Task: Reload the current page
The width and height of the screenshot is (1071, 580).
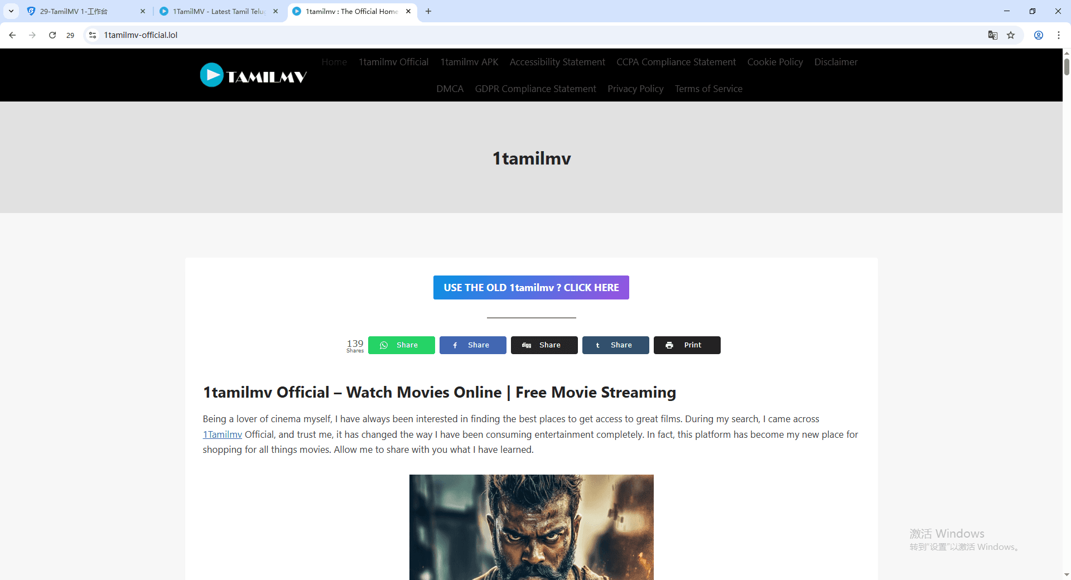Action: (52, 35)
